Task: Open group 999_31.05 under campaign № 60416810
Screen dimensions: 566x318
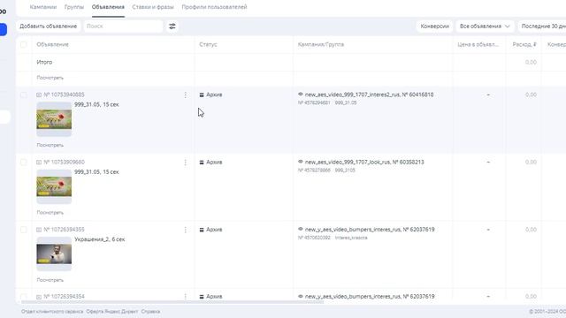Action: 346,103
